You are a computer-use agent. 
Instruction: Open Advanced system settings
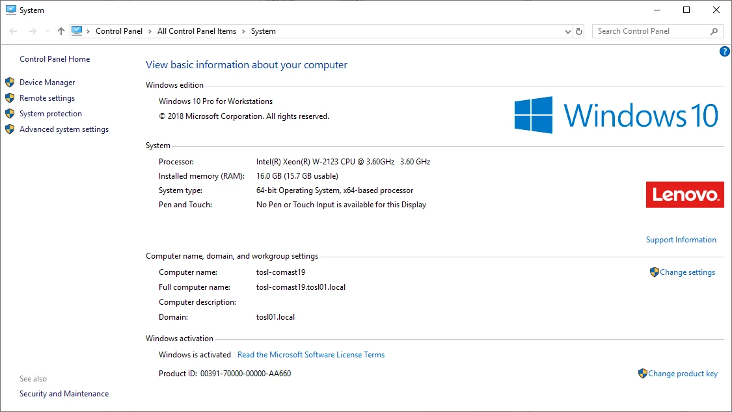click(x=64, y=129)
